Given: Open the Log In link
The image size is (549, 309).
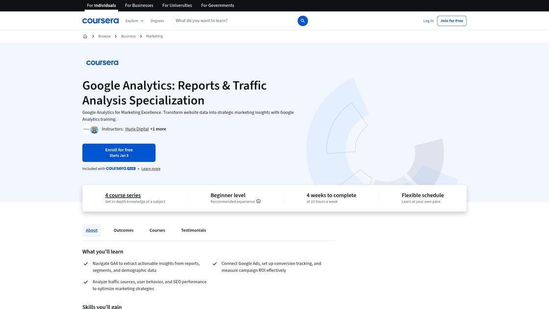Looking at the screenshot, I should click(x=428, y=21).
